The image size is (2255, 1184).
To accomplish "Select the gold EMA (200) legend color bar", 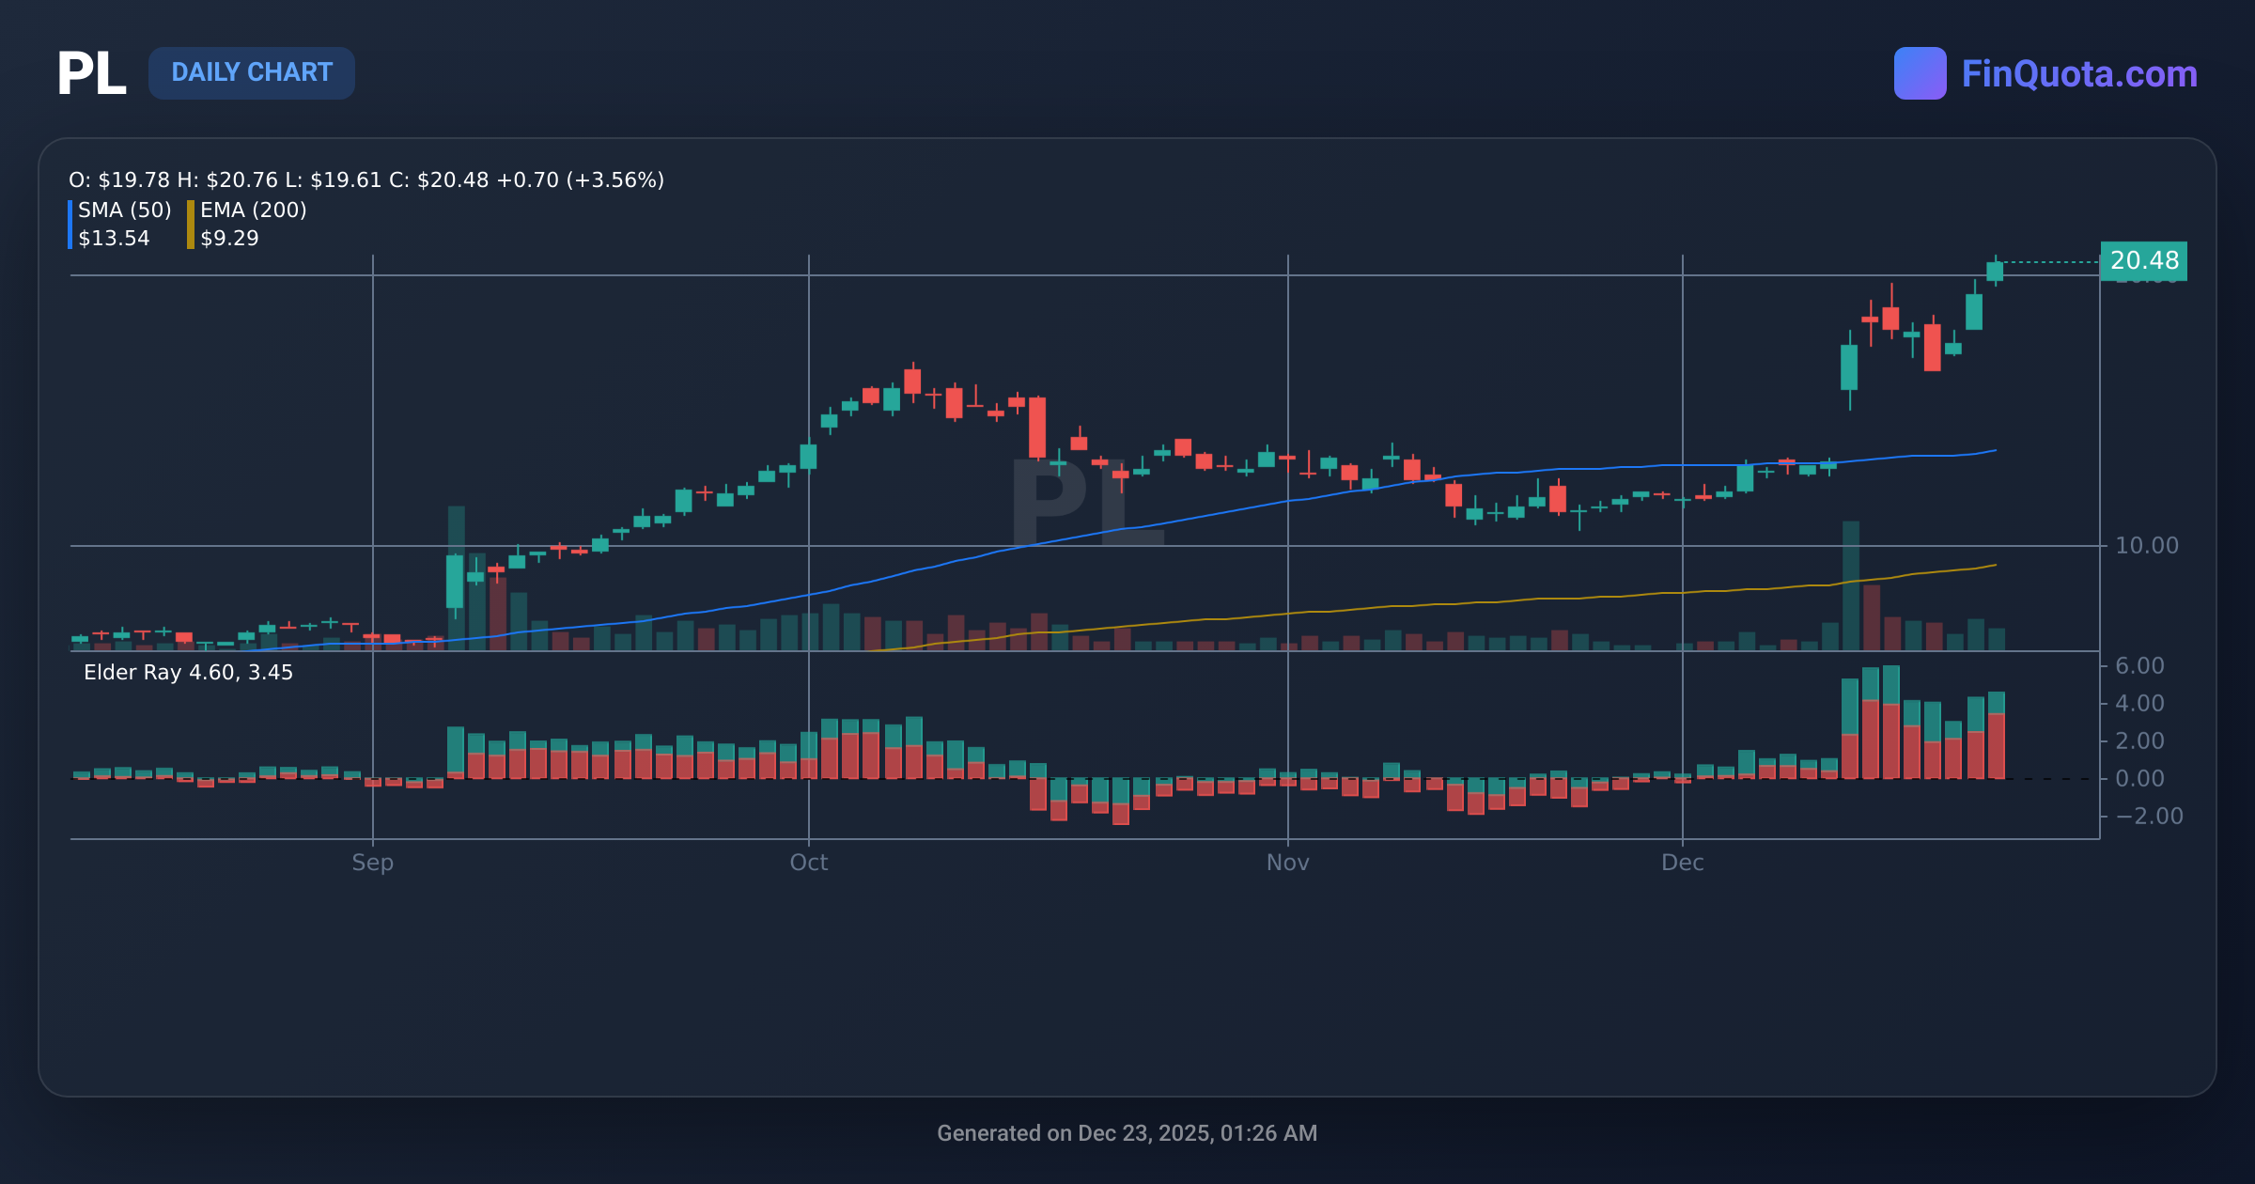I will (x=191, y=224).
